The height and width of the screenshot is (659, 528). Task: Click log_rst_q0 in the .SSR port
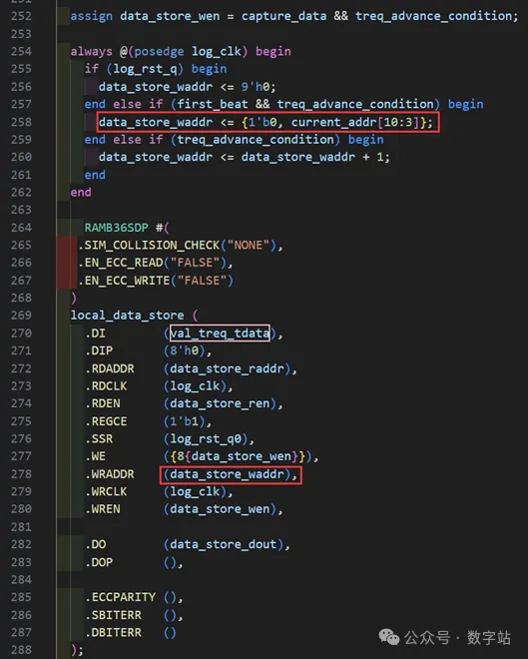(x=206, y=438)
